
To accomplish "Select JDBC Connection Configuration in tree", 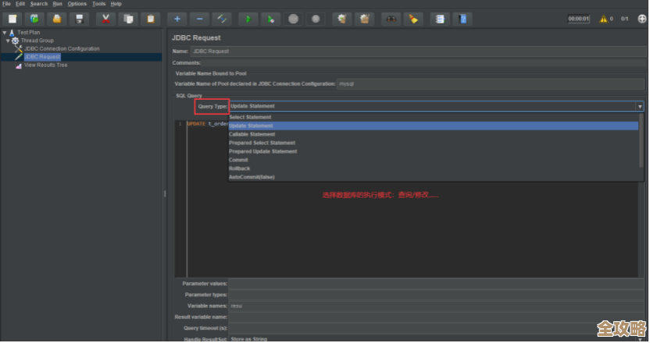I will pyautogui.click(x=62, y=48).
